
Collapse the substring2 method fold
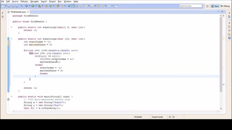[x=12, y=27]
